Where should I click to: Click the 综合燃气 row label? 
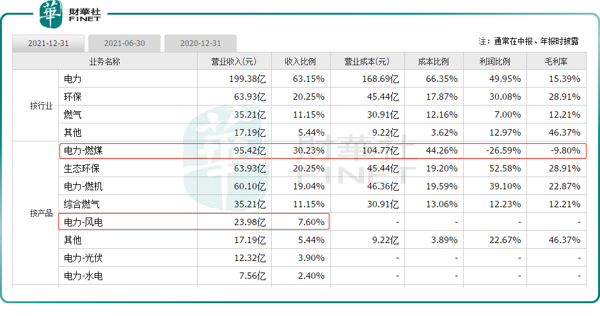pos(82,205)
